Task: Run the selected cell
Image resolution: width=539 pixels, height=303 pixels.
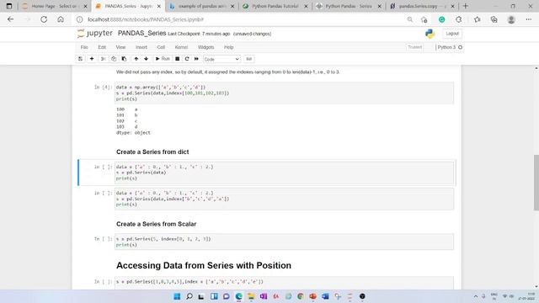Action: (x=163, y=59)
